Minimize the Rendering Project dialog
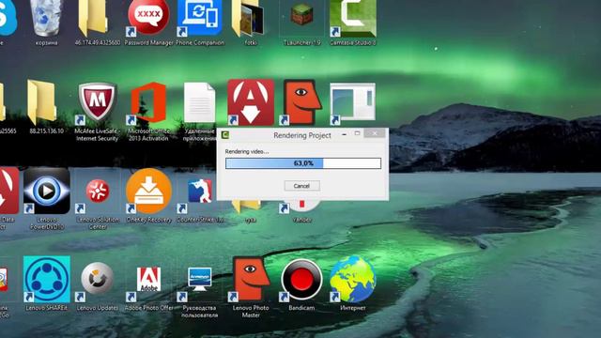Viewport: 601px width, 338px height. tap(344, 134)
